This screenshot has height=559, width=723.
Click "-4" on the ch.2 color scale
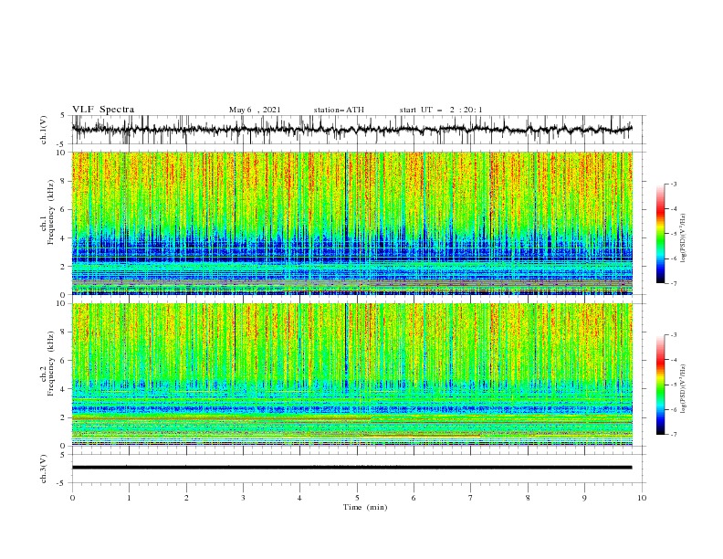(x=674, y=360)
